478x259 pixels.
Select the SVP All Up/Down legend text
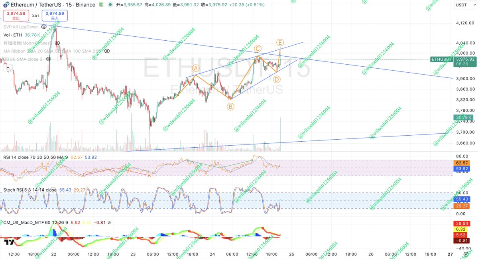(20, 27)
